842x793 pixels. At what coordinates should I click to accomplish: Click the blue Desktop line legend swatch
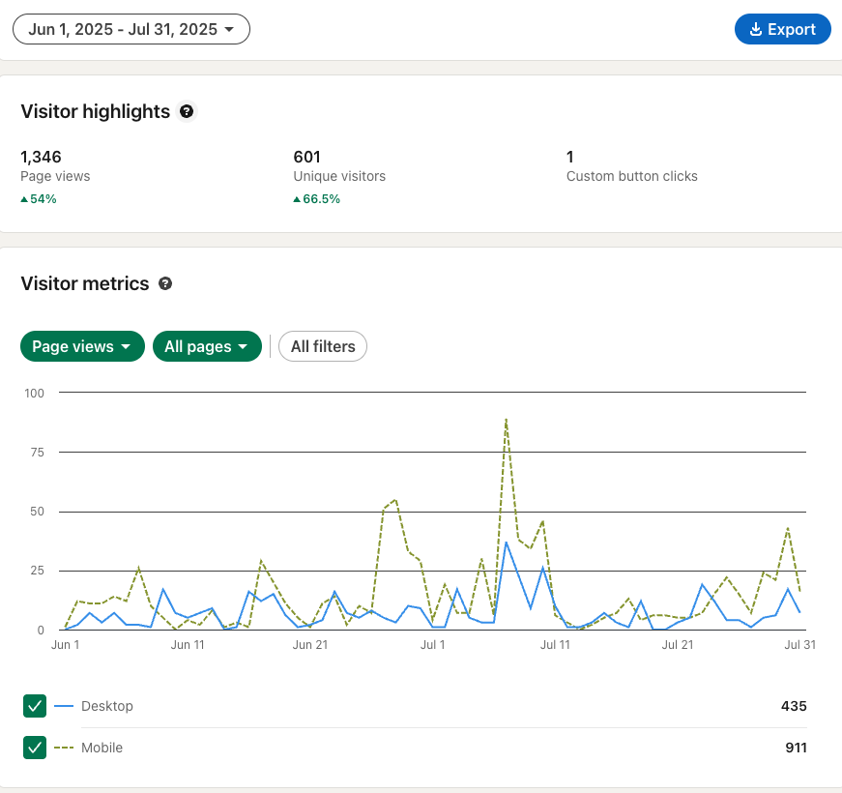point(64,707)
